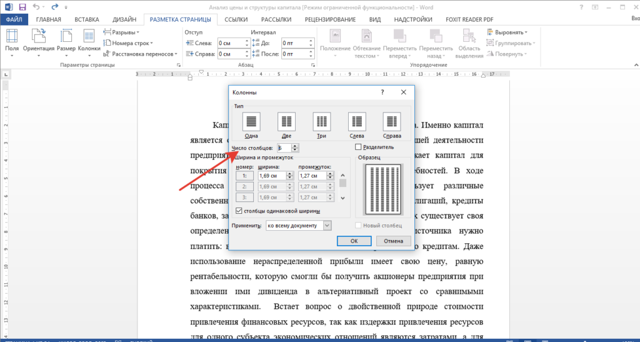The width and height of the screenshot is (640, 342).
Task: Choose the 'Две' two-column preset icon
Action: 286,122
